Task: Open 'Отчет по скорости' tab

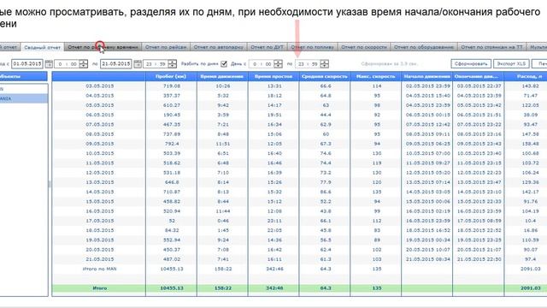Action: click(x=364, y=47)
